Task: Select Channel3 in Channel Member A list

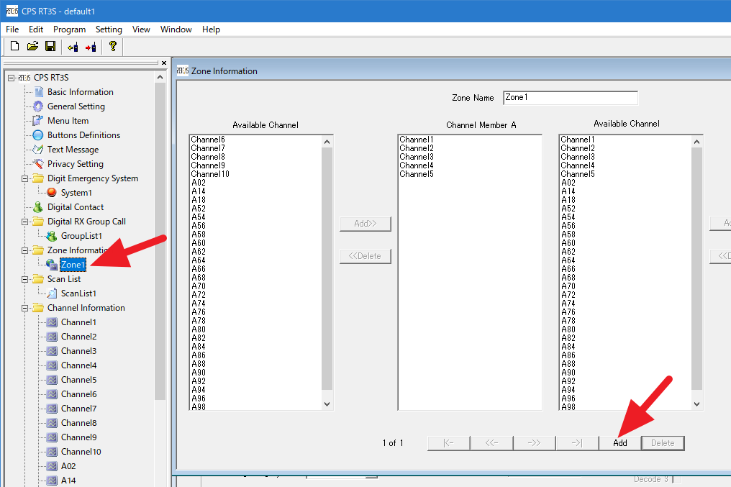Action: (417, 157)
